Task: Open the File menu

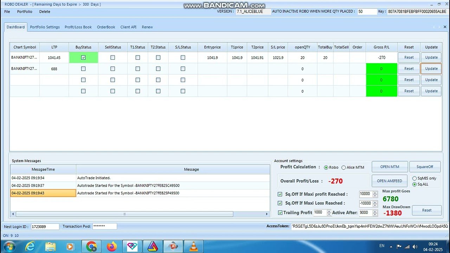Action: (x=7, y=12)
